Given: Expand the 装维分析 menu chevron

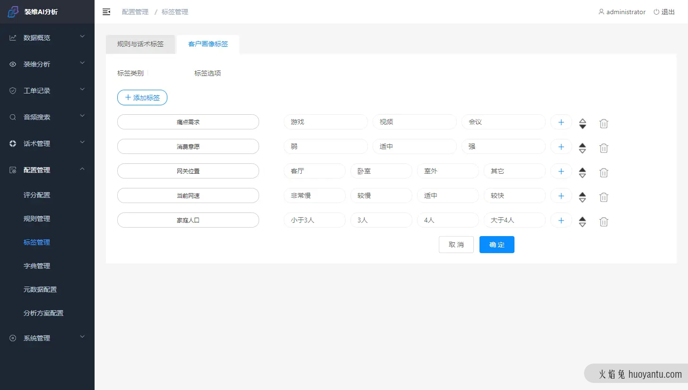Looking at the screenshot, I should coord(82,63).
